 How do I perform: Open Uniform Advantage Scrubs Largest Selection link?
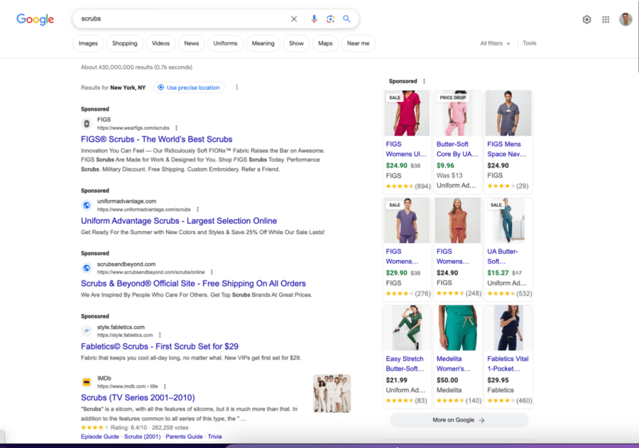click(179, 221)
